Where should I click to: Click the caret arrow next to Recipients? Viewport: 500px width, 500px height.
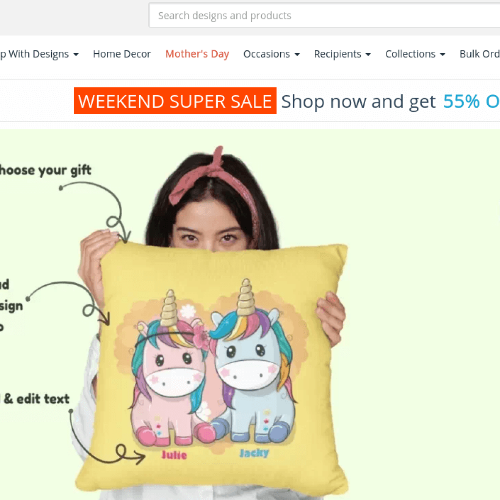pos(368,55)
